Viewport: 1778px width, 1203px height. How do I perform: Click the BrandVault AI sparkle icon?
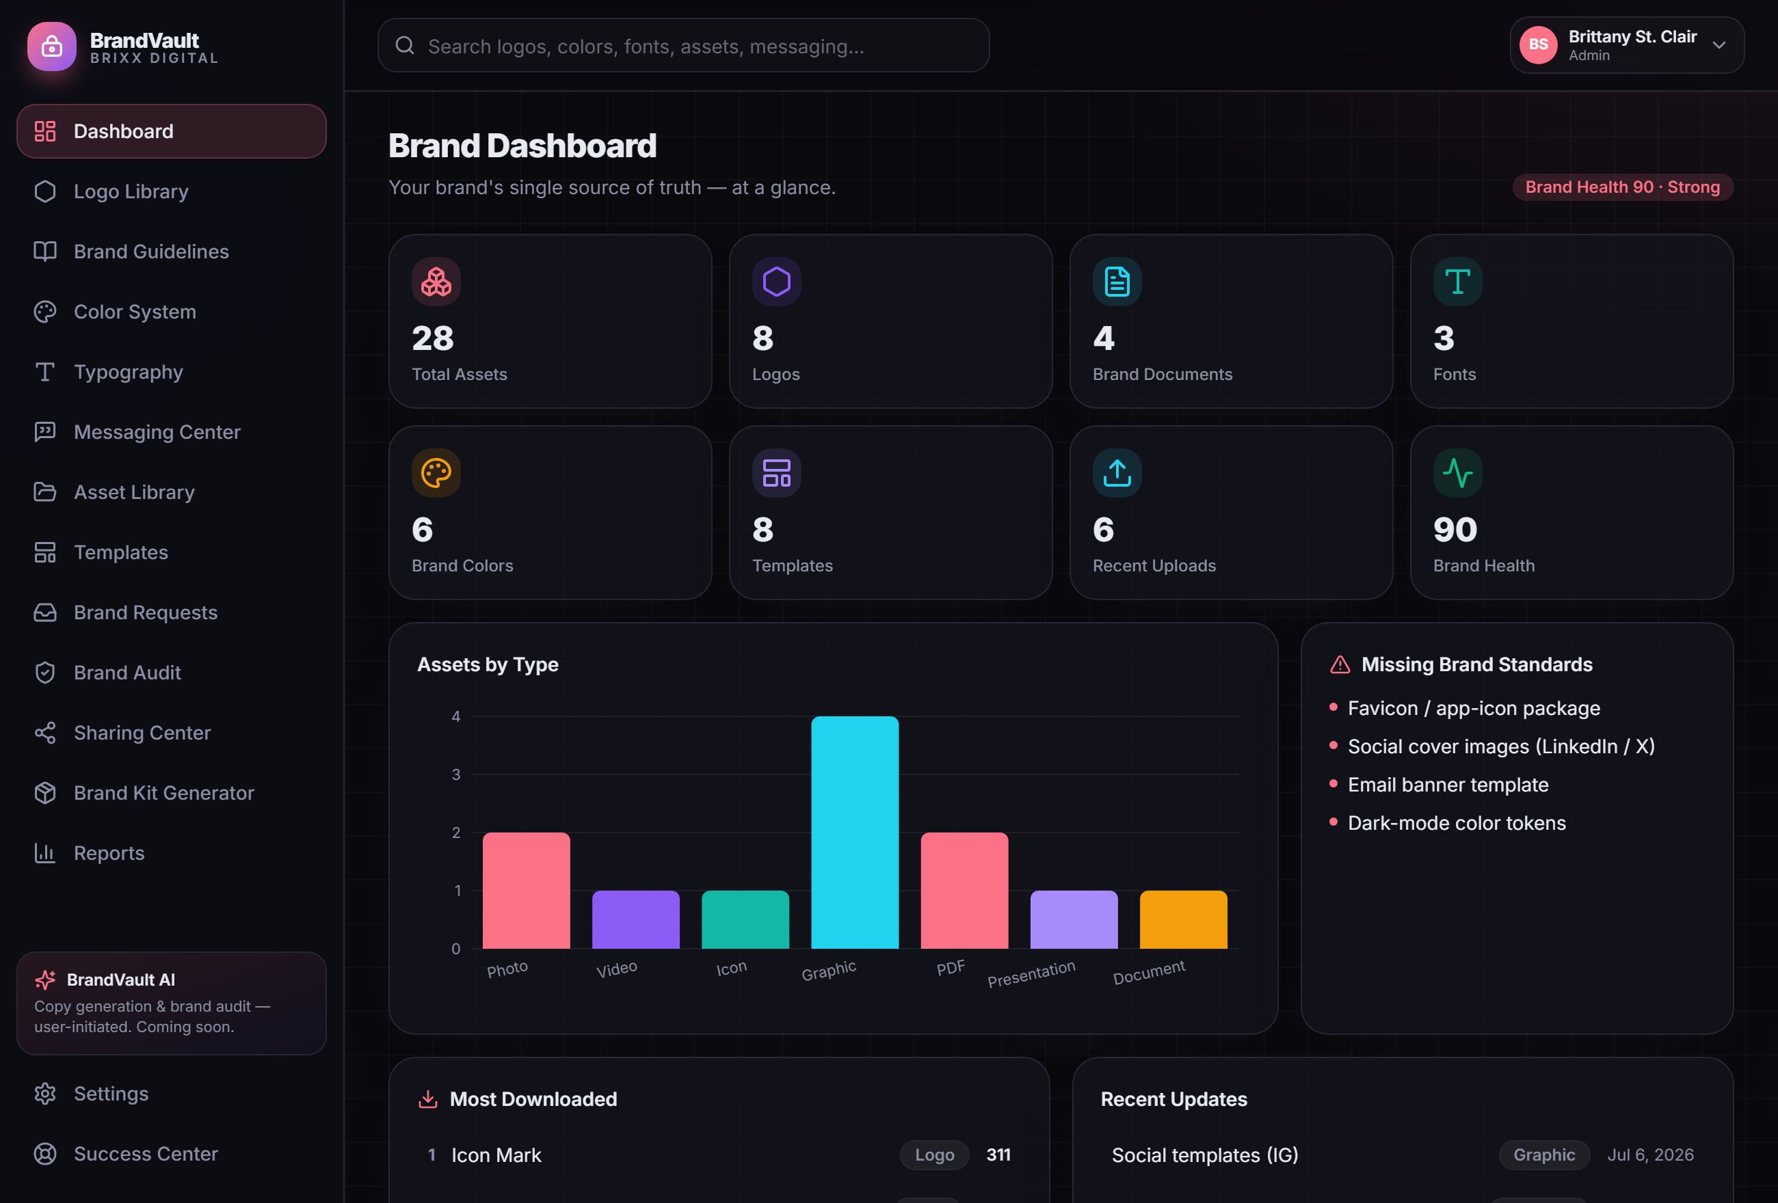point(45,979)
